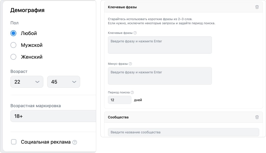Click the community name search field
Screen dimensions: 266x153
pos(183,132)
